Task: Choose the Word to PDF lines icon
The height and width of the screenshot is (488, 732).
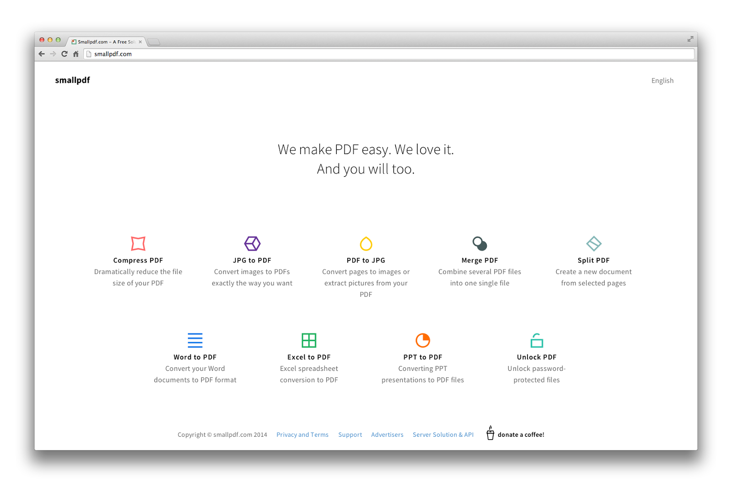Action: pos(195,340)
